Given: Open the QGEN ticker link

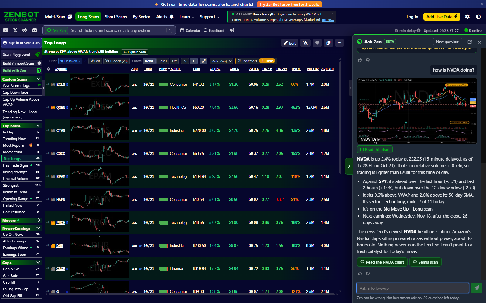Looking at the screenshot, I should (x=61, y=108).
